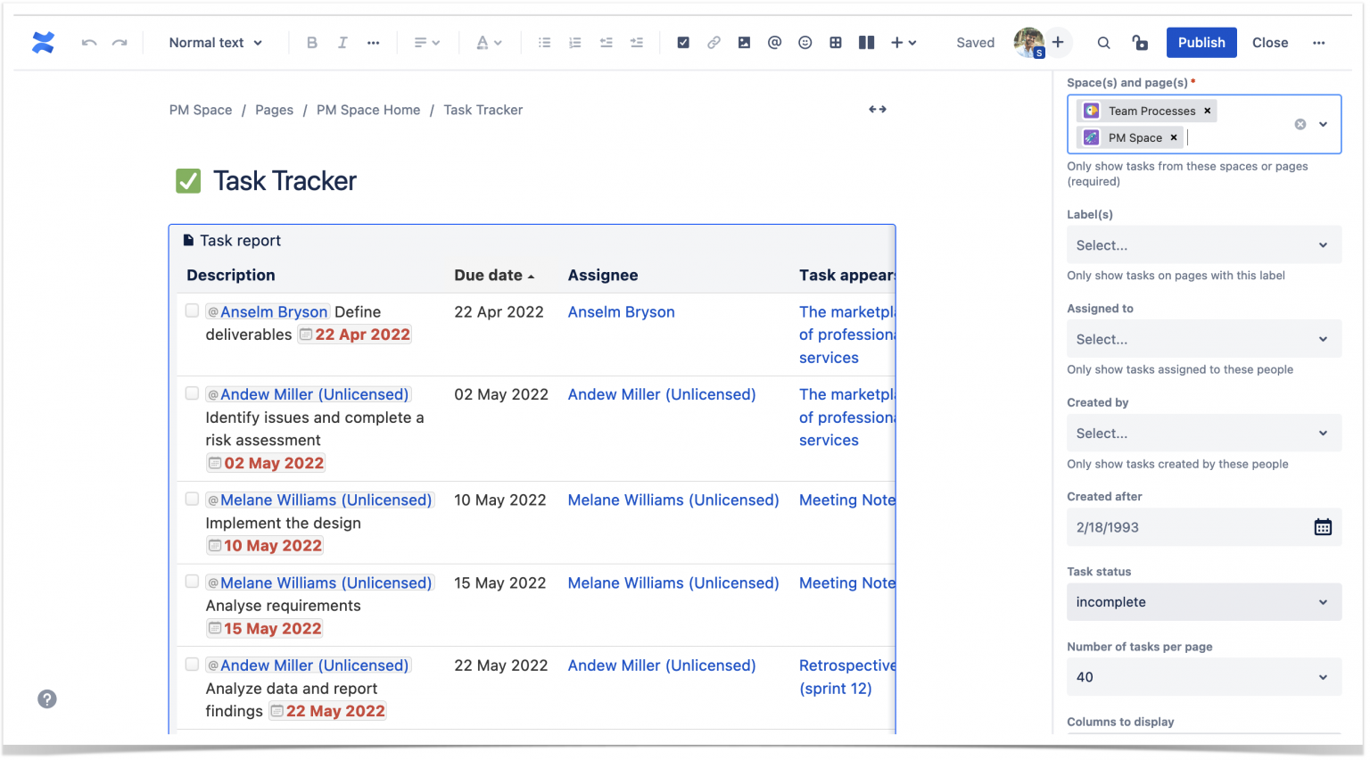Open the @mention tool

tap(774, 42)
